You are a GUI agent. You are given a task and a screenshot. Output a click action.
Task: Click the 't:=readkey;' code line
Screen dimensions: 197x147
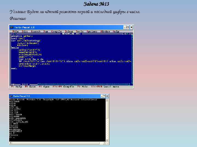[27, 66]
